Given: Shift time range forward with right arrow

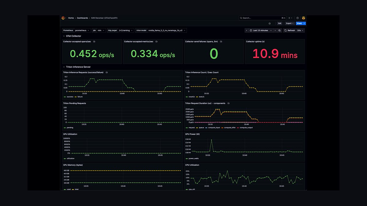Looking at the screenshot, I should (x=275, y=31).
